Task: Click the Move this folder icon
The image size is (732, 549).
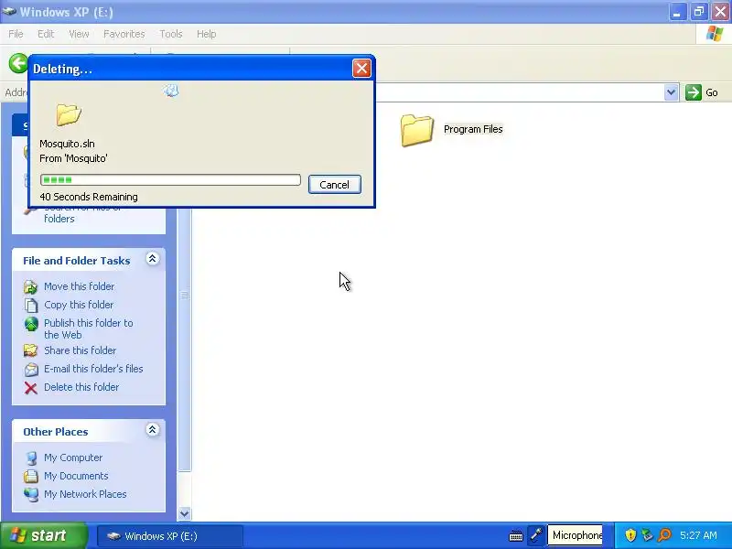Action: pos(31,286)
